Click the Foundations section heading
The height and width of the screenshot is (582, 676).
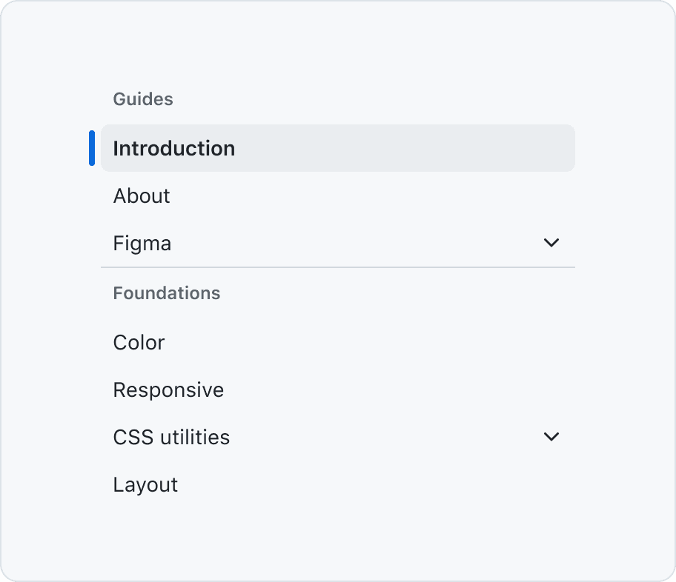click(x=167, y=293)
